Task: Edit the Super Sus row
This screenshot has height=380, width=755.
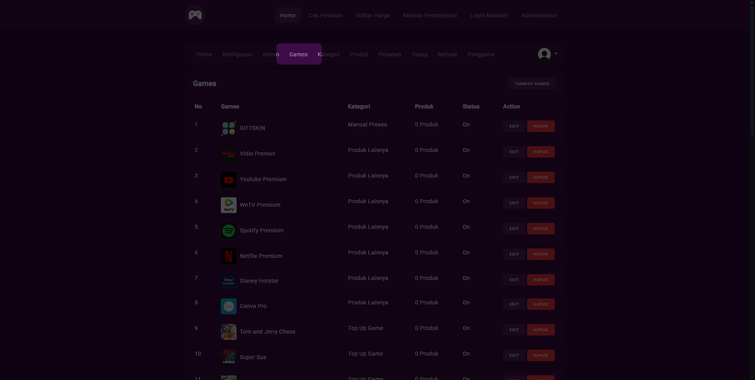Action: click(514, 356)
